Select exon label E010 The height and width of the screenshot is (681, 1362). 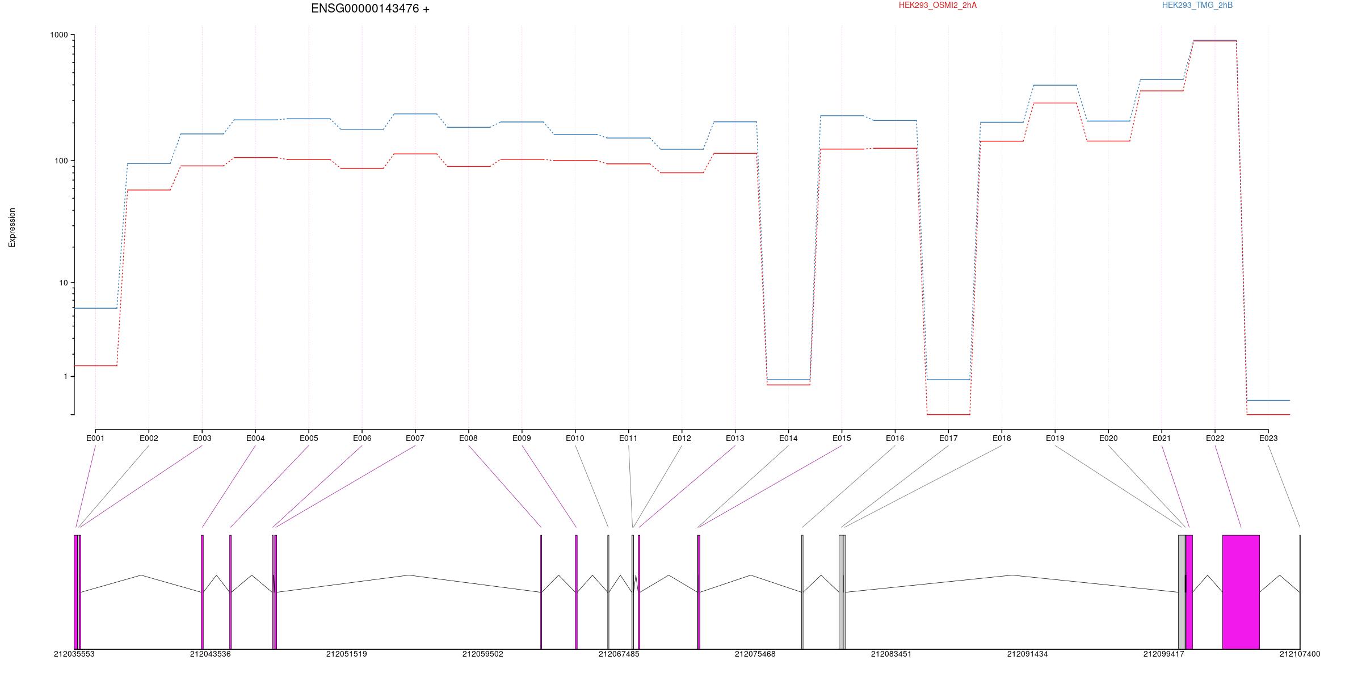575,438
